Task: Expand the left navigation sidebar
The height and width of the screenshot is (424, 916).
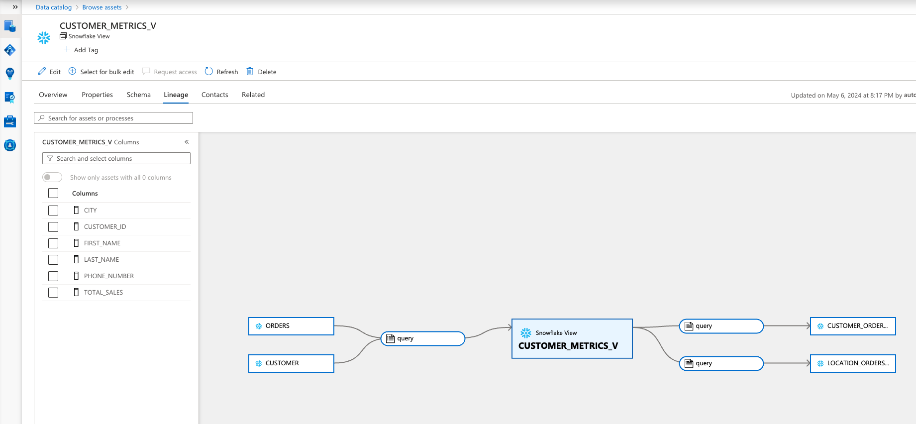Action: pyautogui.click(x=15, y=7)
